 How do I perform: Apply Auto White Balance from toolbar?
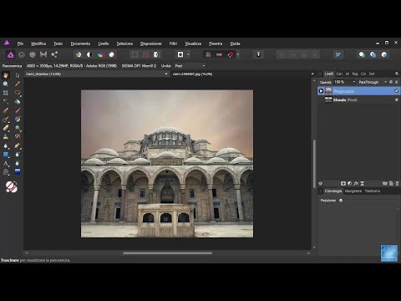[x=111, y=54]
